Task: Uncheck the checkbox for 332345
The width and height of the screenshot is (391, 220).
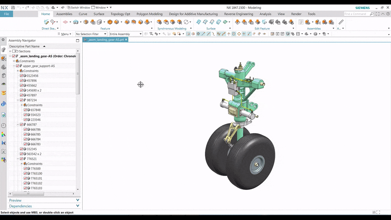Action: pyautogui.click(x=21, y=149)
